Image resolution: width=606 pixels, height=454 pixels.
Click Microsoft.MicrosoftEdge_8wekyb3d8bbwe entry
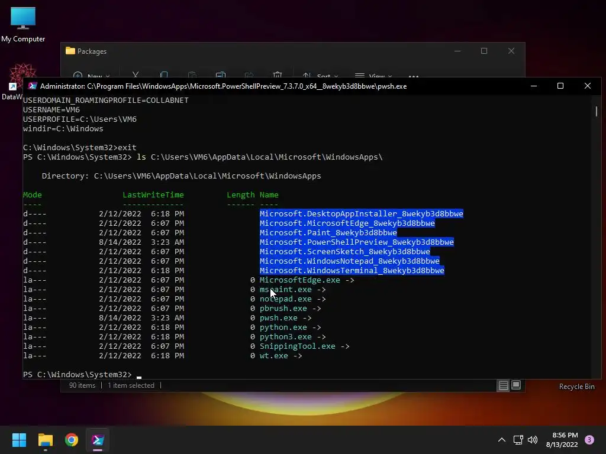pos(347,223)
